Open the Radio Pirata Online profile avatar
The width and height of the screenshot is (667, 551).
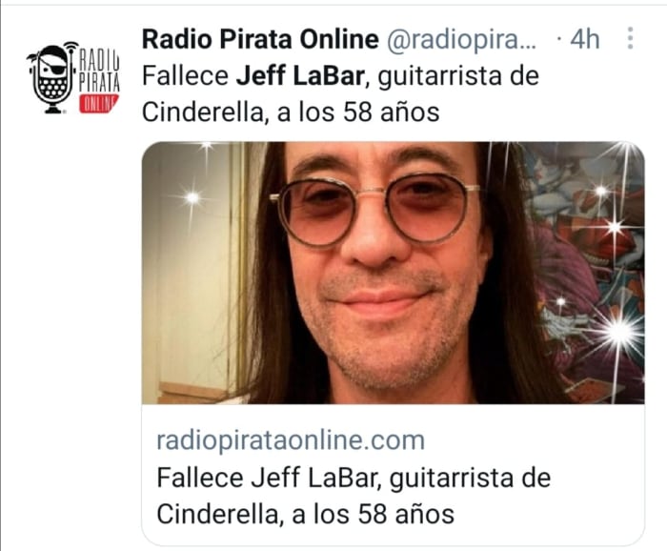(73, 77)
